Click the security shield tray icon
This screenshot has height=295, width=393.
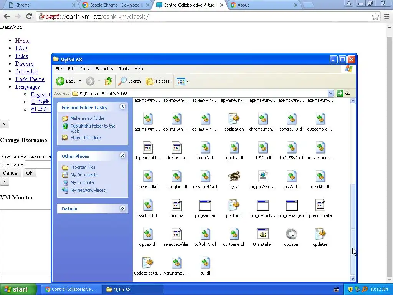click(x=350, y=289)
